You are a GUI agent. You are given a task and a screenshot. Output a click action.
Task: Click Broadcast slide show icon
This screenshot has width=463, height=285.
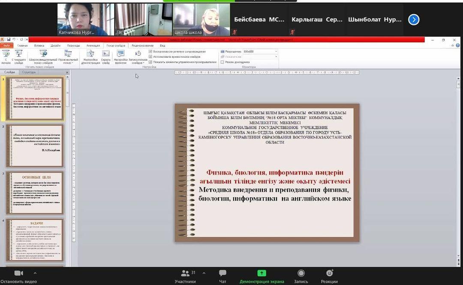coord(43,57)
